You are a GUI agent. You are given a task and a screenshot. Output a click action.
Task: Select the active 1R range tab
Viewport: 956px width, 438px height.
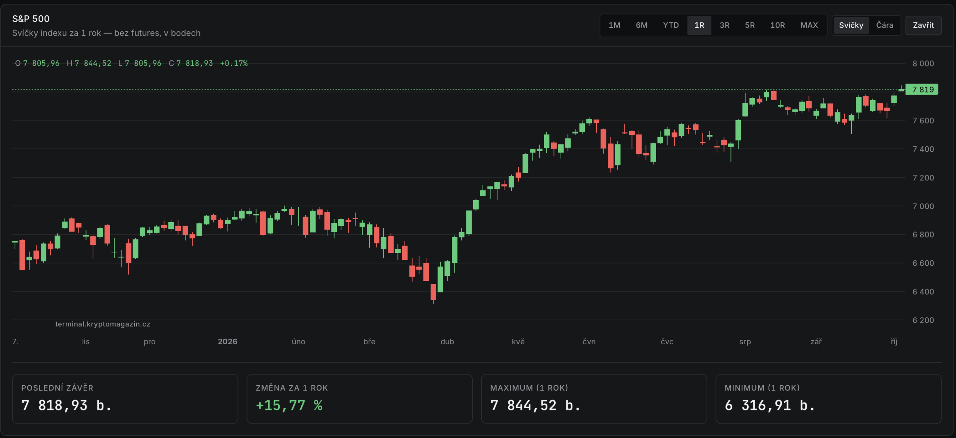(699, 25)
